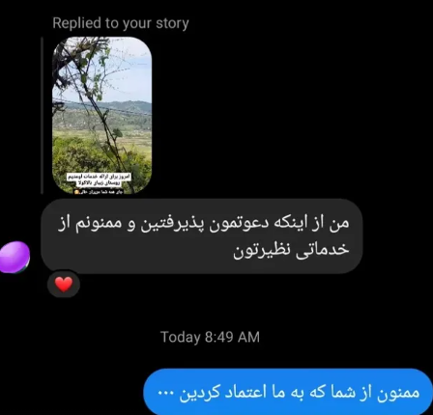Click the word "ممنون" starting the blue message
The image size is (433, 415).
(398, 393)
